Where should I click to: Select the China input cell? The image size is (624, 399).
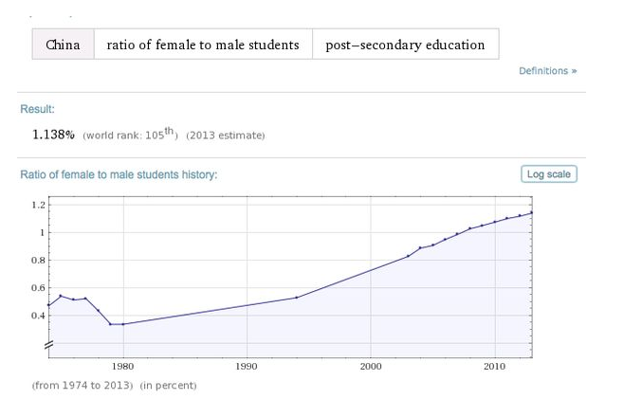tap(63, 45)
